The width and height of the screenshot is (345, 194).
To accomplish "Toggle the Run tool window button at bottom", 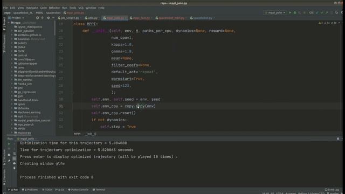I will [x=13, y=190].
